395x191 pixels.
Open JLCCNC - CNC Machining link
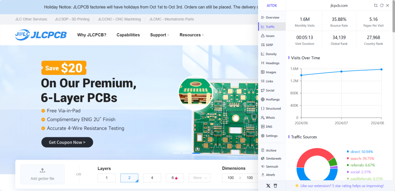[x=119, y=19]
